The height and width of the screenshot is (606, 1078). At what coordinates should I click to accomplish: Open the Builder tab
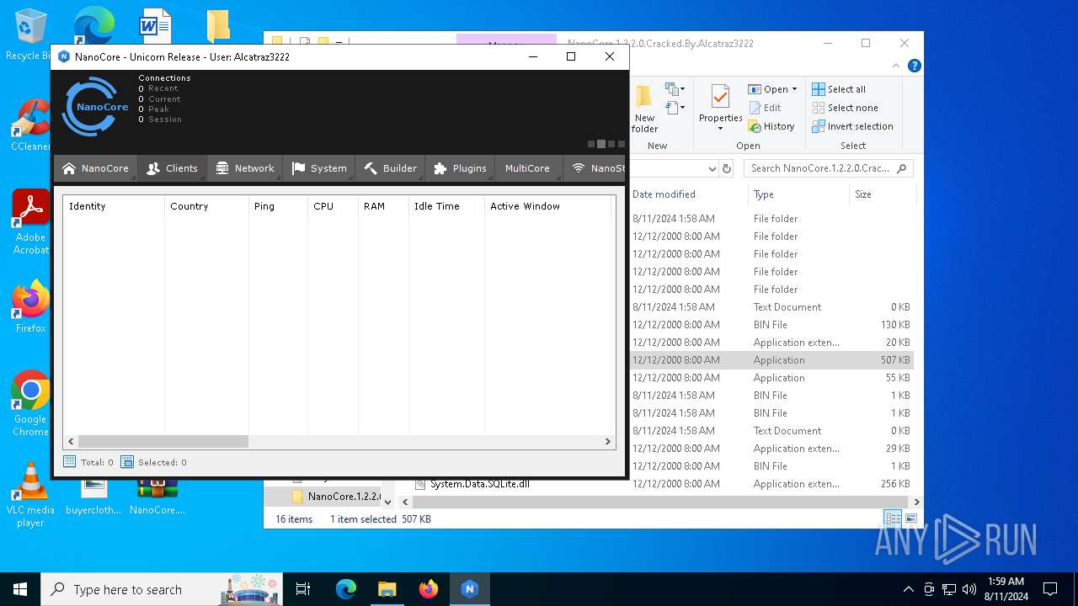click(x=390, y=168)
